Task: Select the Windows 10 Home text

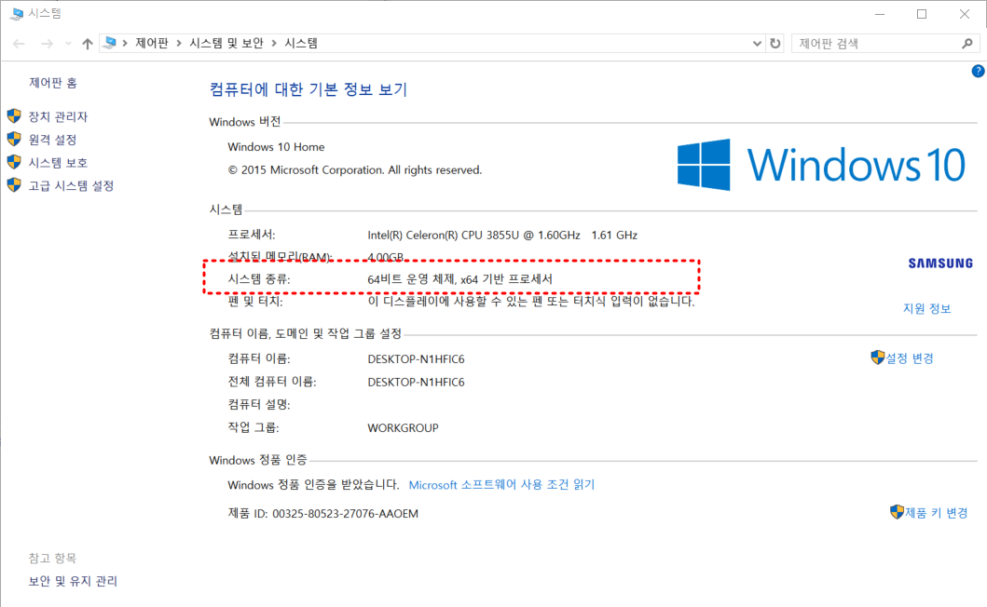Action: 276,146
